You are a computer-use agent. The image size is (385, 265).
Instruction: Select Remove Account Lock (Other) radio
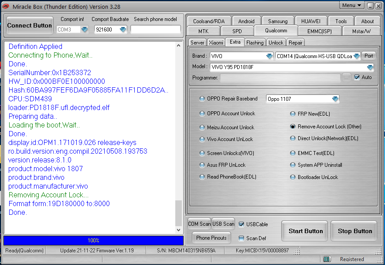(x=293, y=127)
